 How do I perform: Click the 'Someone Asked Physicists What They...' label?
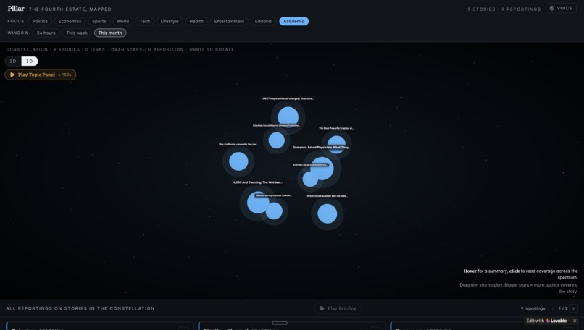(x=322, y=148)
